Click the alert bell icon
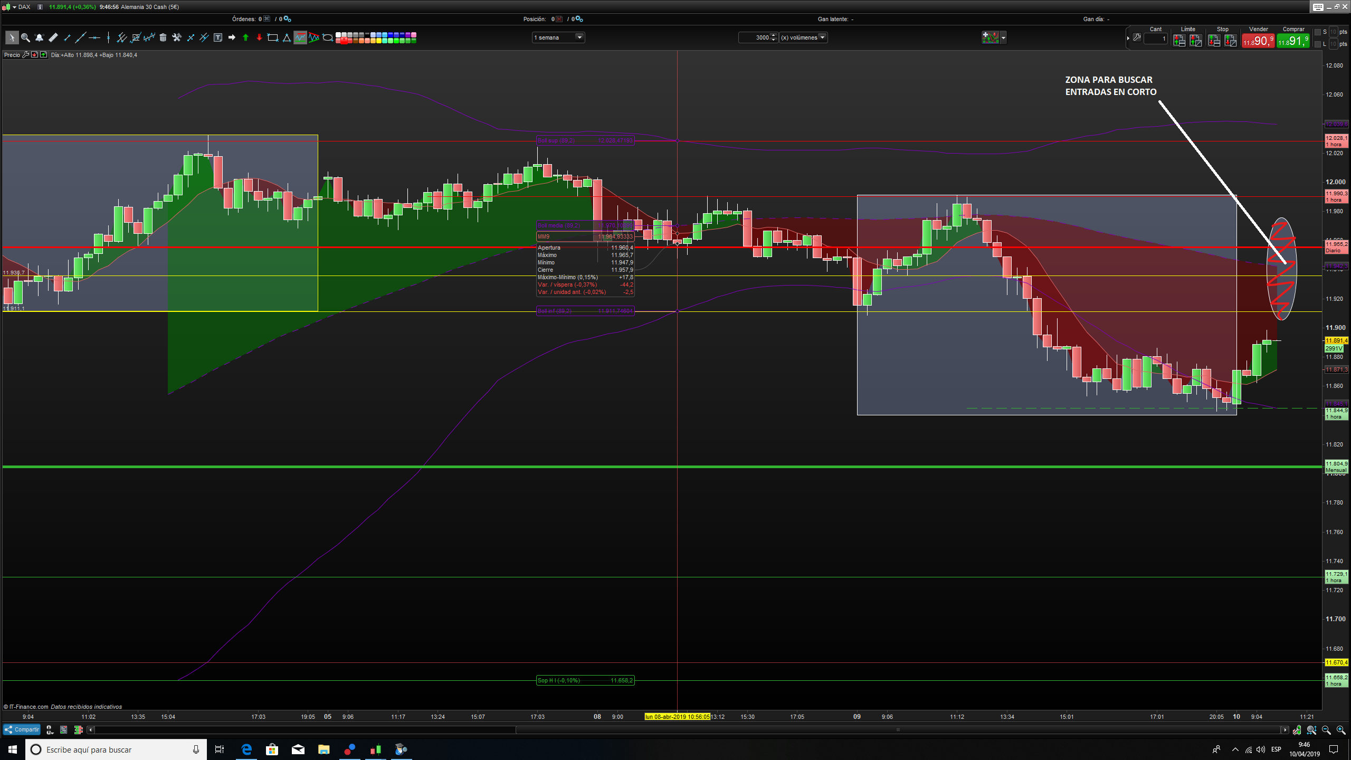Screen dimensions: 1351x760 [x=39, y=37]
